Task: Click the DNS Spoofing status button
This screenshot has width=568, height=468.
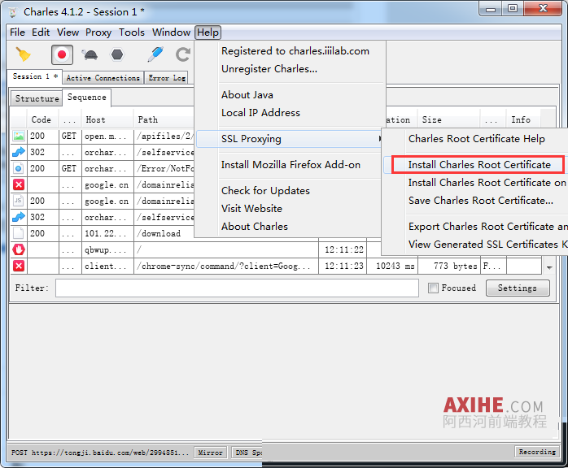Action: [x=247, y=453]
